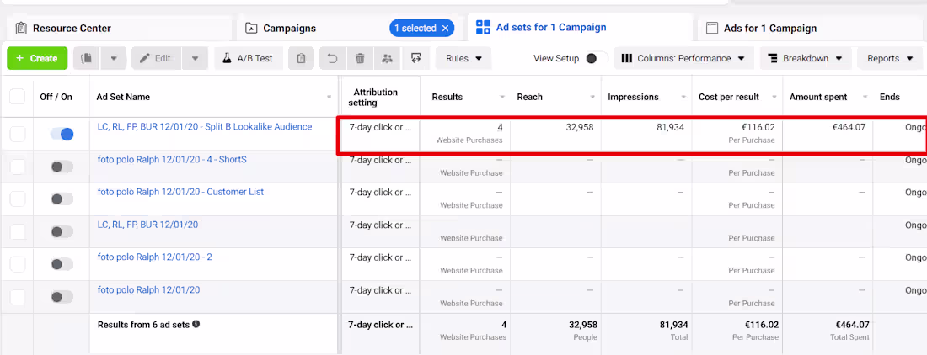927x355 pixels.
Task: Open the sort arrow in Cost per result header
Action: [x=774, y=98]
